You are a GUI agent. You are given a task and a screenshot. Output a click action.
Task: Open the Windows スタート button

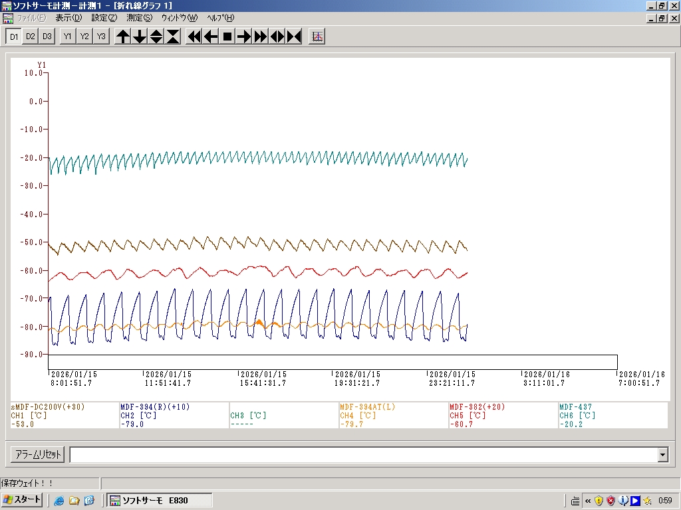click(23, 500)
